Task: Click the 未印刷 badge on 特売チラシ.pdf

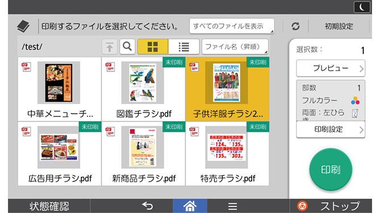Action: 258,127
